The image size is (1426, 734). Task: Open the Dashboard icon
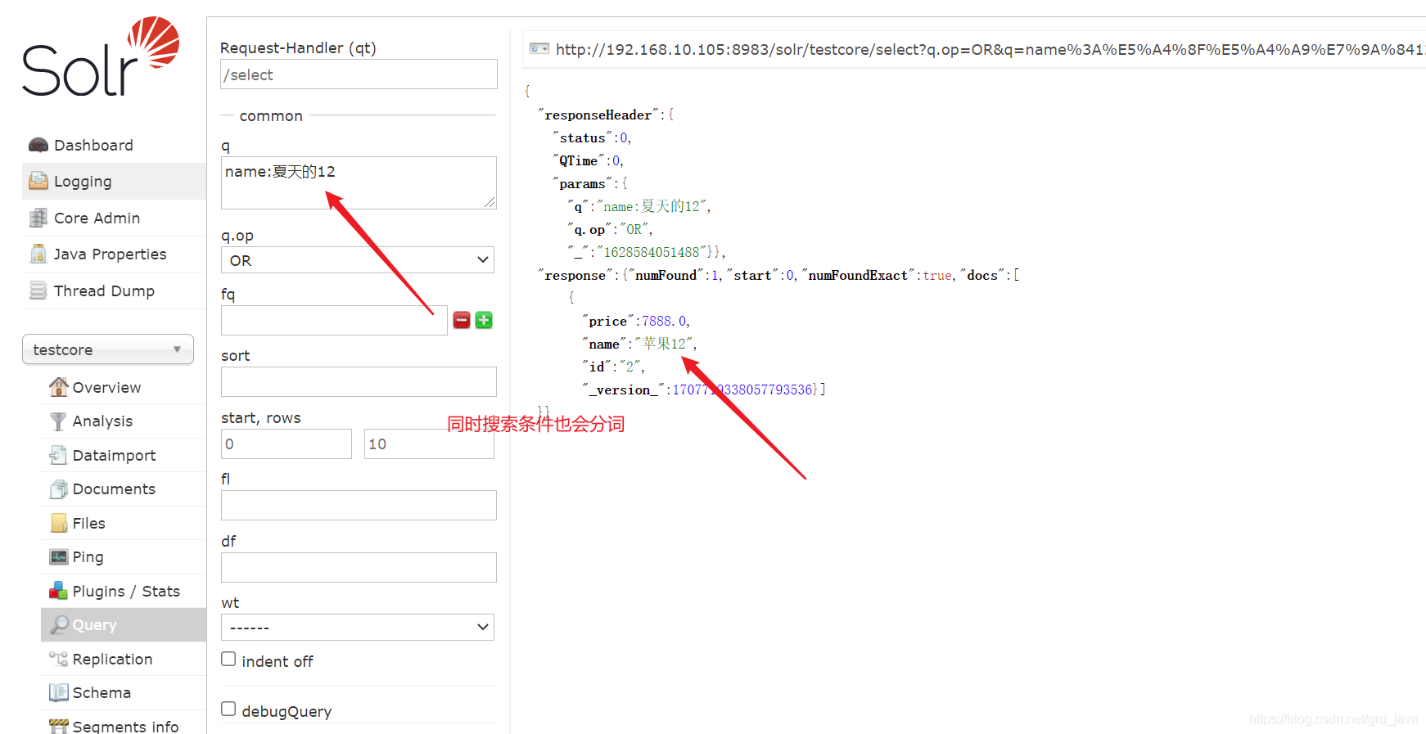[x=38, y=145]
